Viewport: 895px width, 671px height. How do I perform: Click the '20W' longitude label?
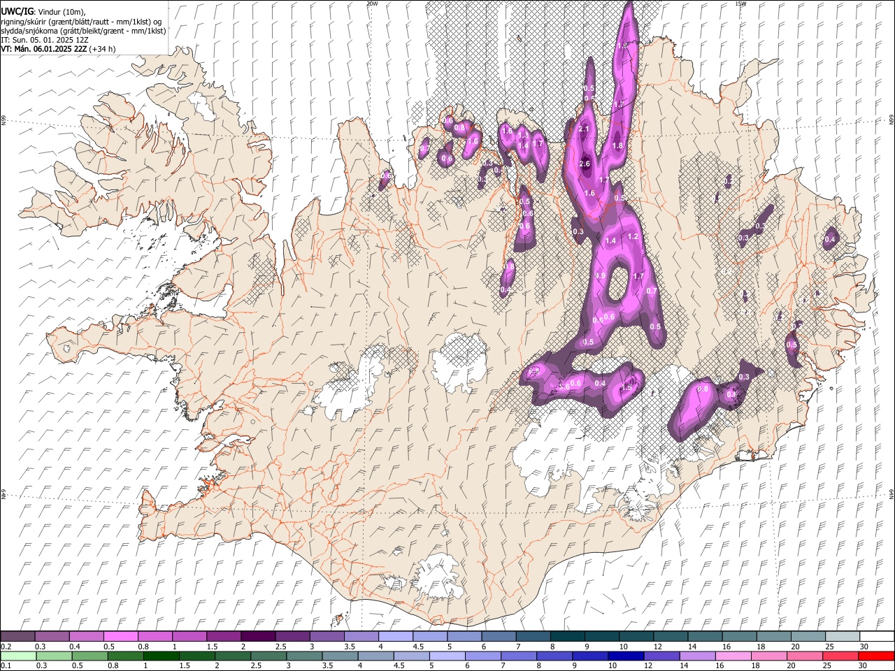372,3
